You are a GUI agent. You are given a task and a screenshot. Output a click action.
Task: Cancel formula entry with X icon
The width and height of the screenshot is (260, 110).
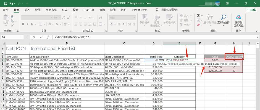point(34,37)
